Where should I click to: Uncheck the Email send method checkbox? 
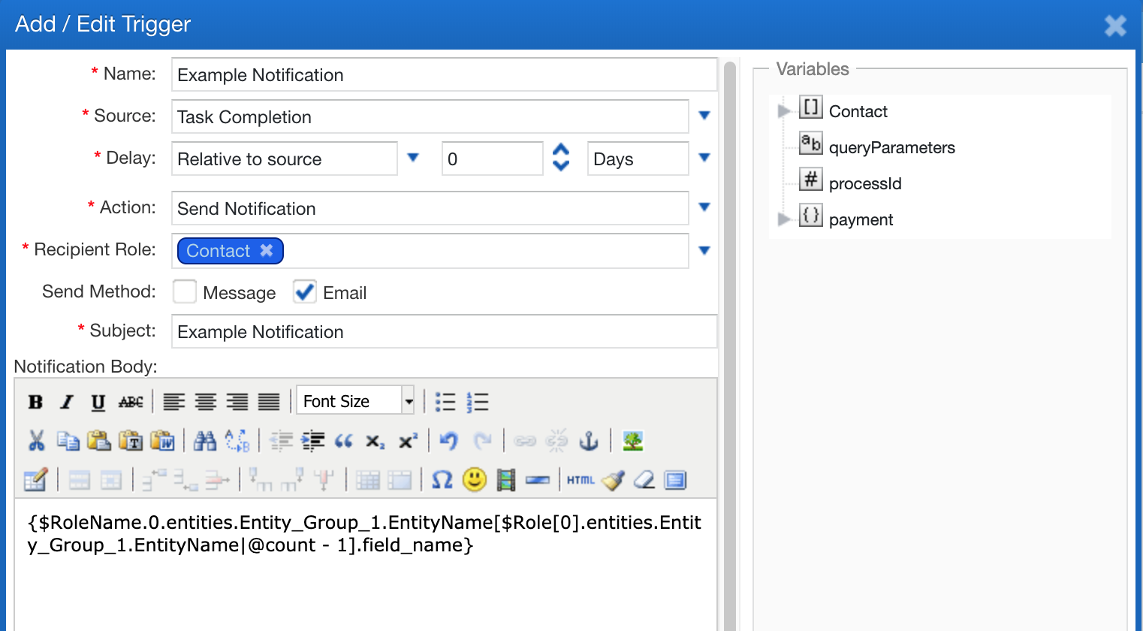(x=305, y=292)
